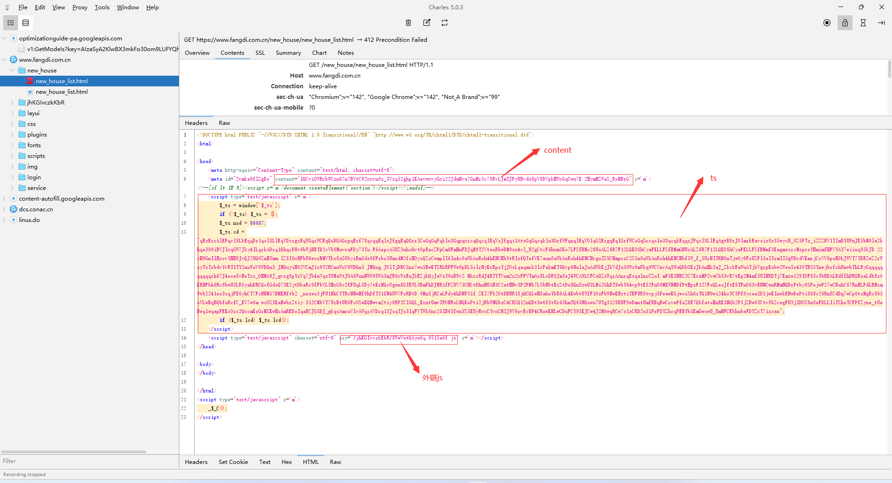Viewport: 892px width, 483px height.
Task: Switch to the Summary tab
Action: (x=289, y=53)
